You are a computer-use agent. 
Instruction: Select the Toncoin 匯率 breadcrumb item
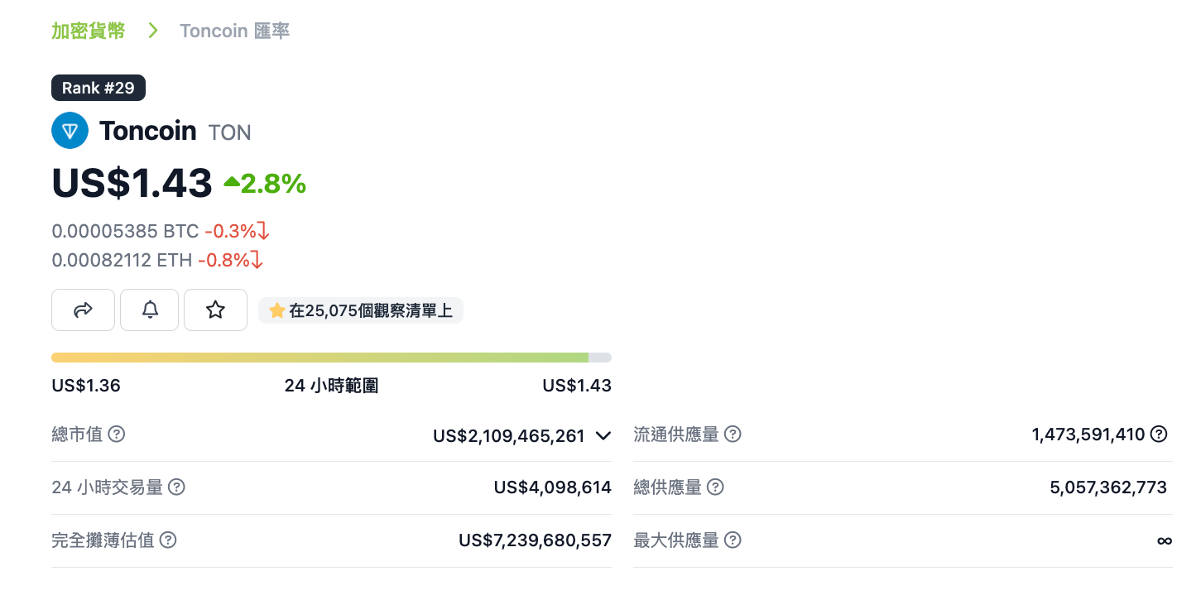tap(234, 31)
